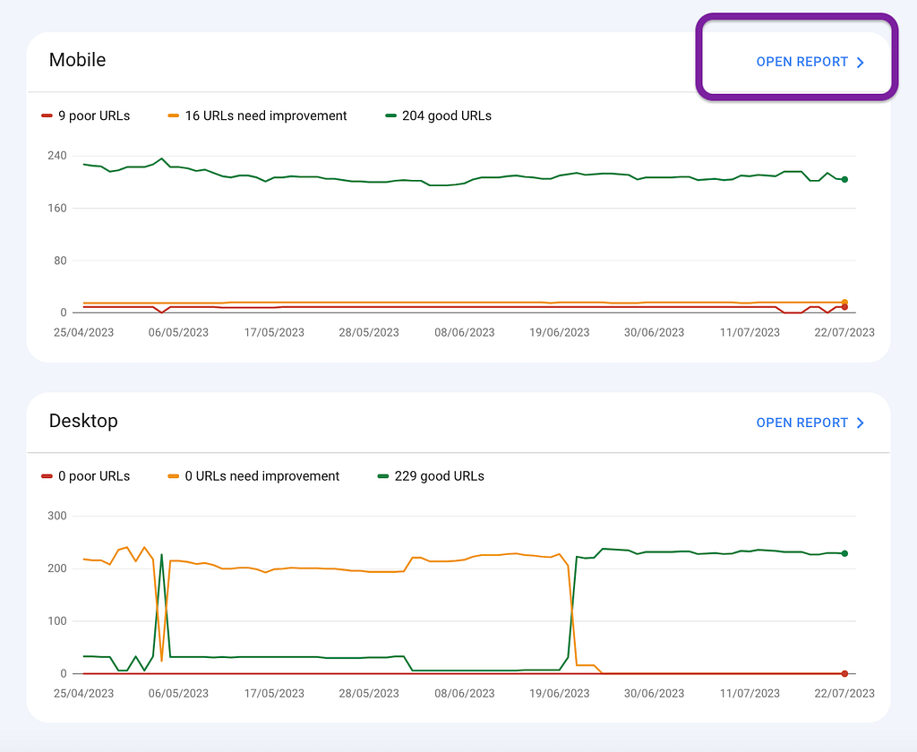This screenshot has width=917, height=752.
Task: Click the 06/05/2023 date on Mobile chart axis
Action: (x=178, y=332)
